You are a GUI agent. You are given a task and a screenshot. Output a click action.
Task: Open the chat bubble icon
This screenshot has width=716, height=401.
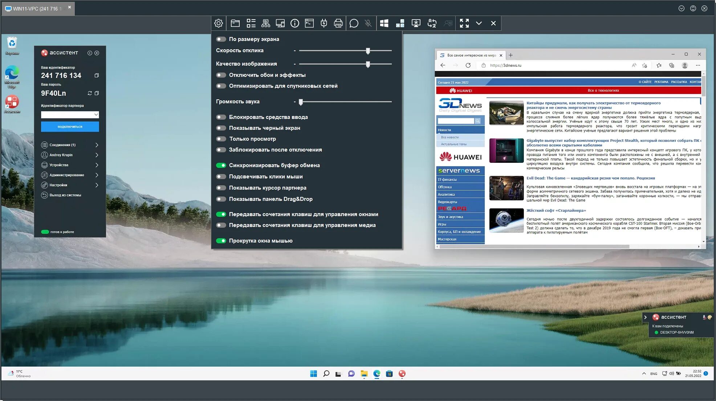[x=354, y=24]
